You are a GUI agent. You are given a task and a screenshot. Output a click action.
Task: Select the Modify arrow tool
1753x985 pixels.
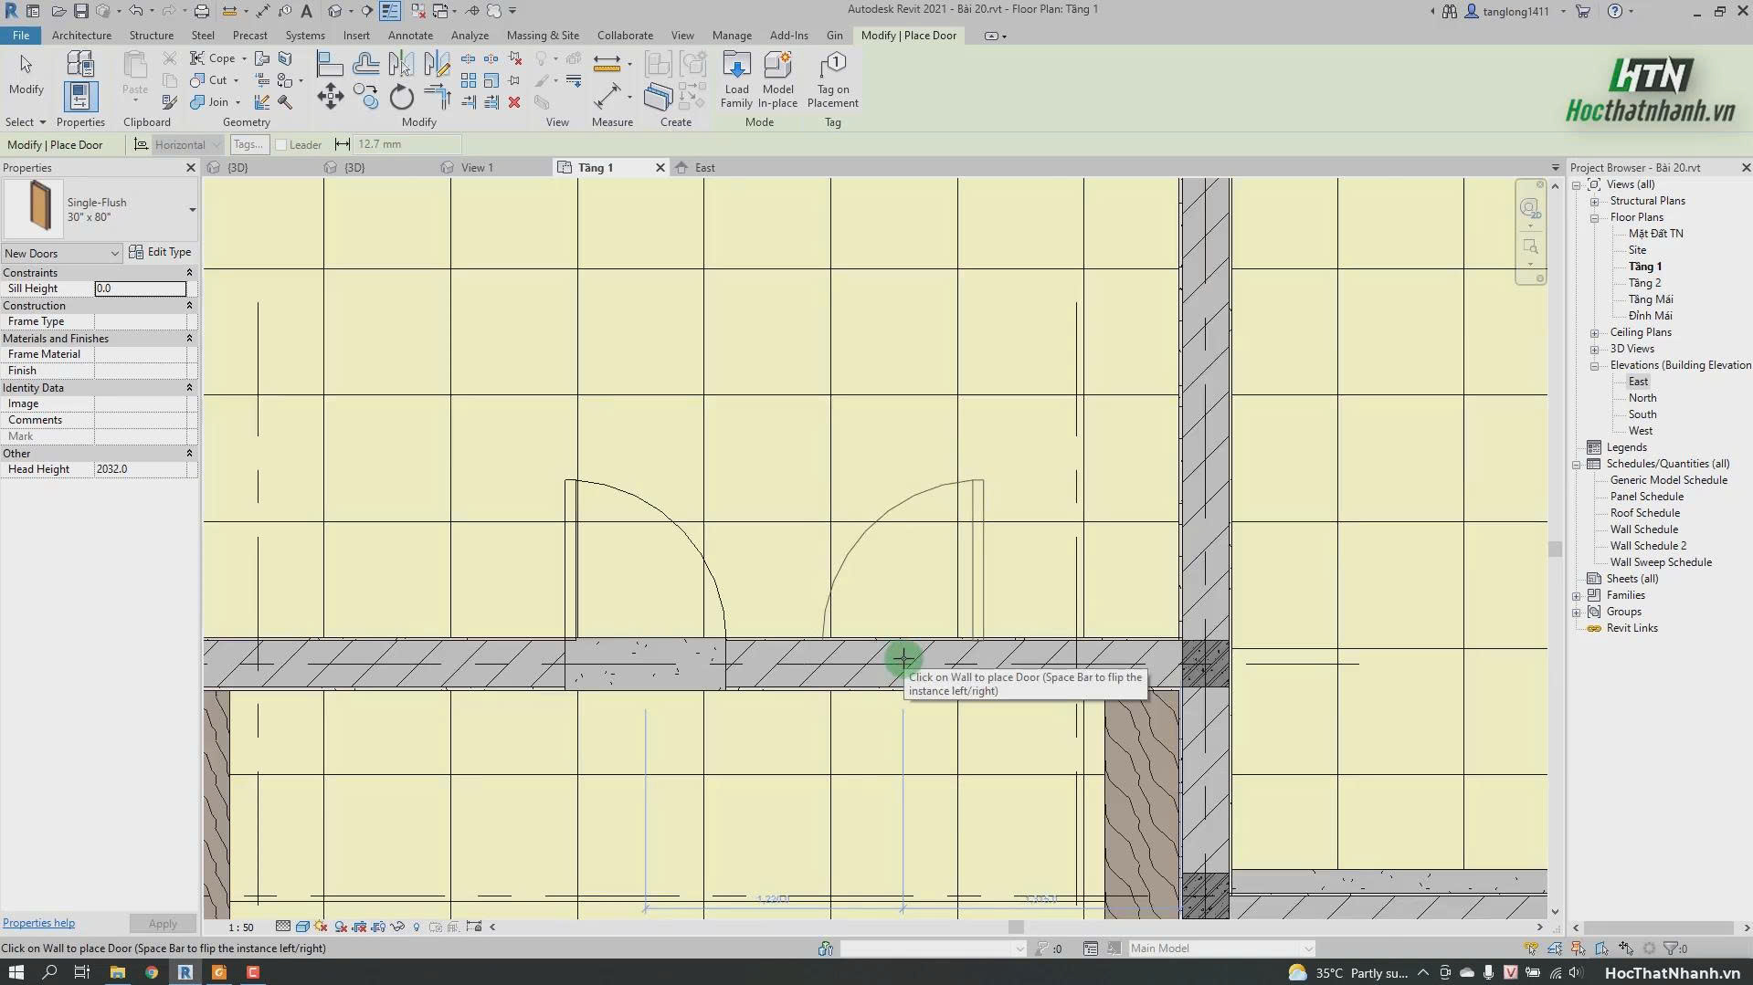(x=26, y=73)
